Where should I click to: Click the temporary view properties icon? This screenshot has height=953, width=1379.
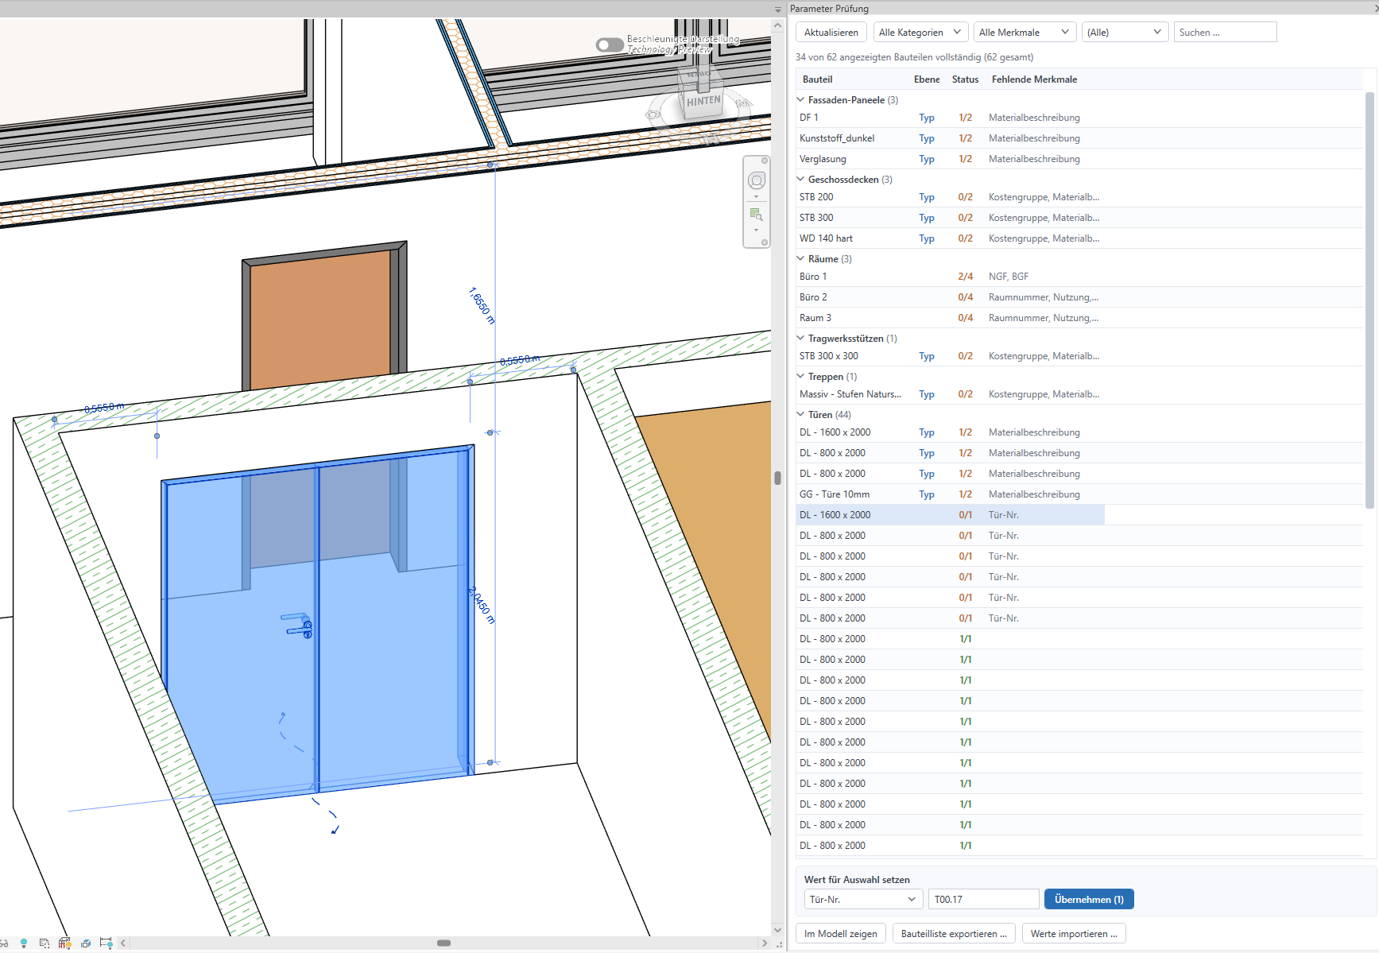click(45, 943)
